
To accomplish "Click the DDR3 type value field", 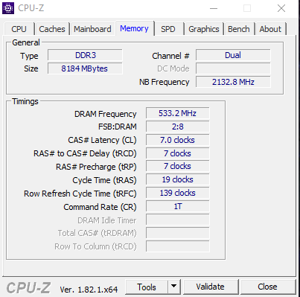I will coord(85,55).
